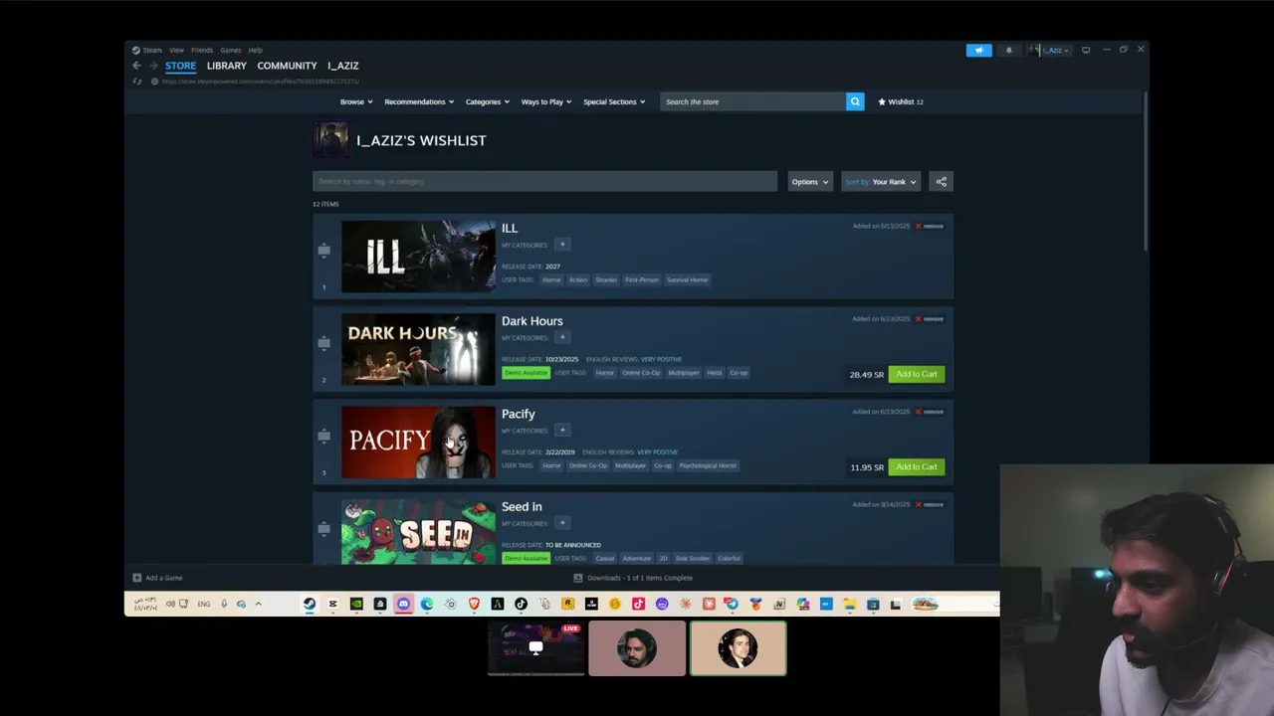Screen dimensions: 1274x716
Task: Expand the I_Aziz account menu
Action: [1055, 50]
